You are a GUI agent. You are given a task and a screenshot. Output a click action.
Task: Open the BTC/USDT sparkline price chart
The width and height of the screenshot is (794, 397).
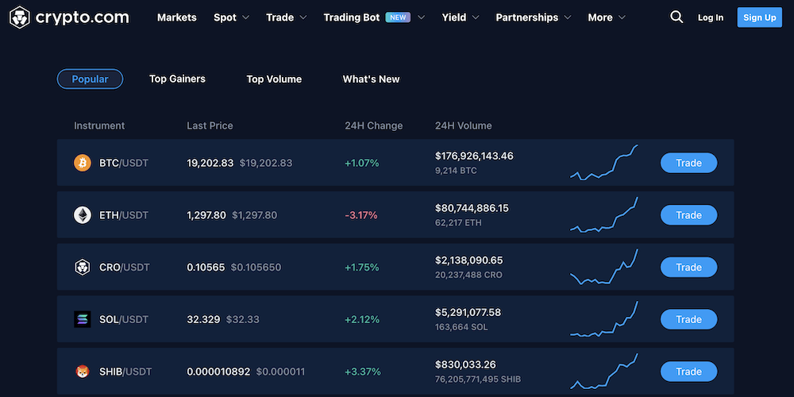coord(604,163)
